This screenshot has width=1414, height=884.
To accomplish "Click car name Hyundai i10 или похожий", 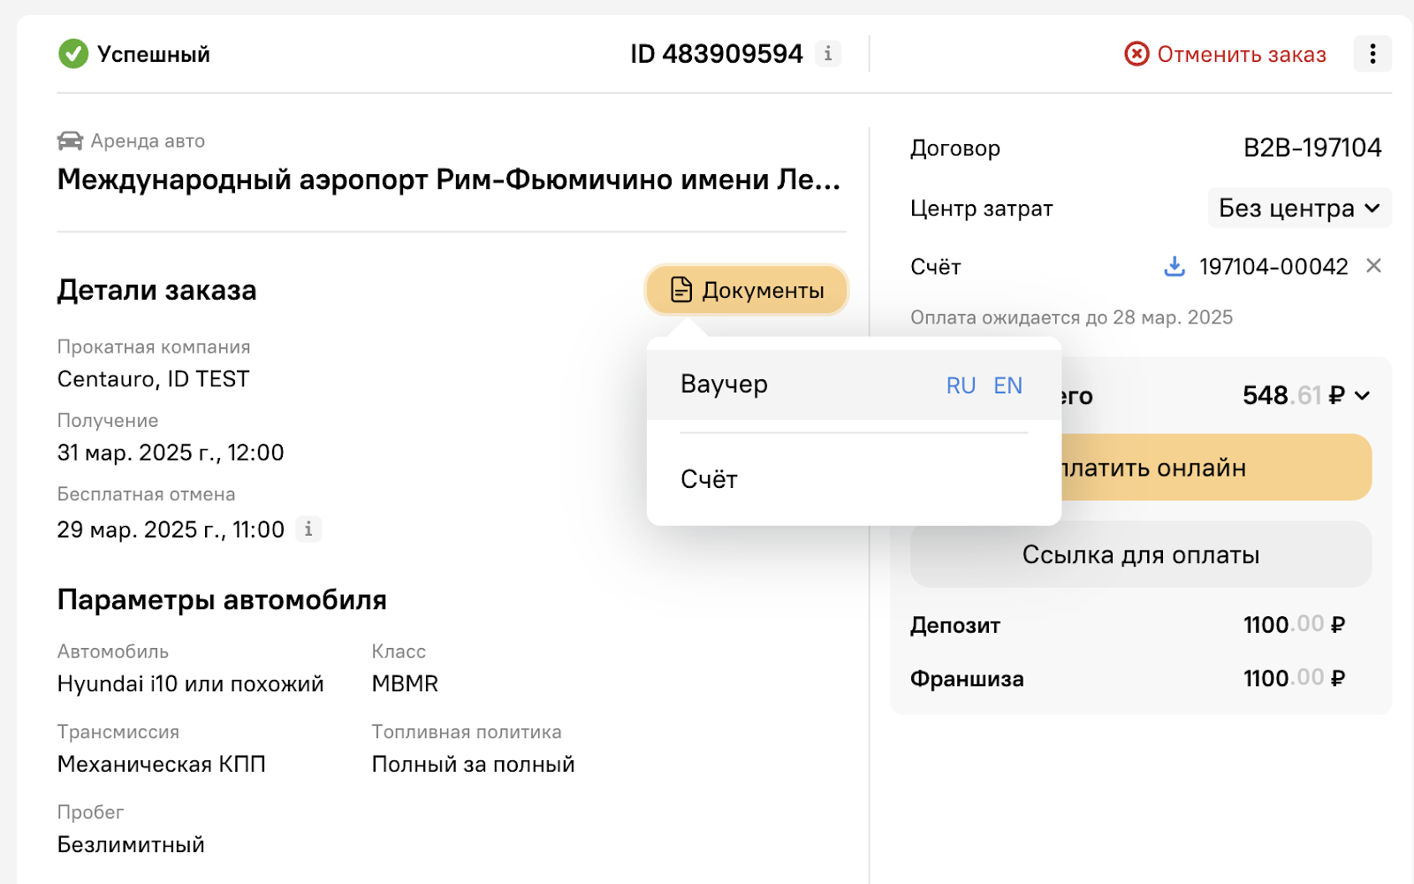I will pyautogui.click(x=191, y=683).
